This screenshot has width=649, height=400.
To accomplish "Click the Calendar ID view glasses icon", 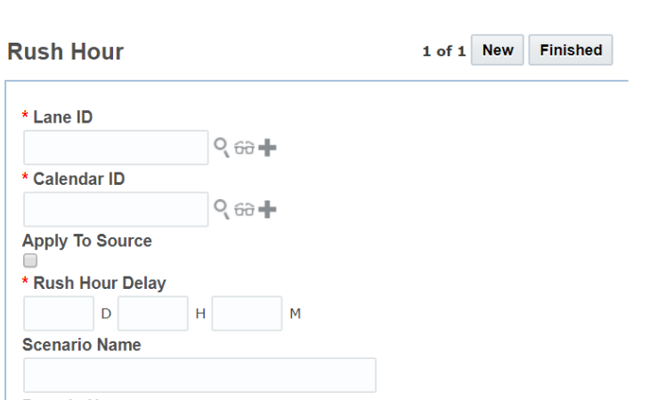I will [244, 210].
